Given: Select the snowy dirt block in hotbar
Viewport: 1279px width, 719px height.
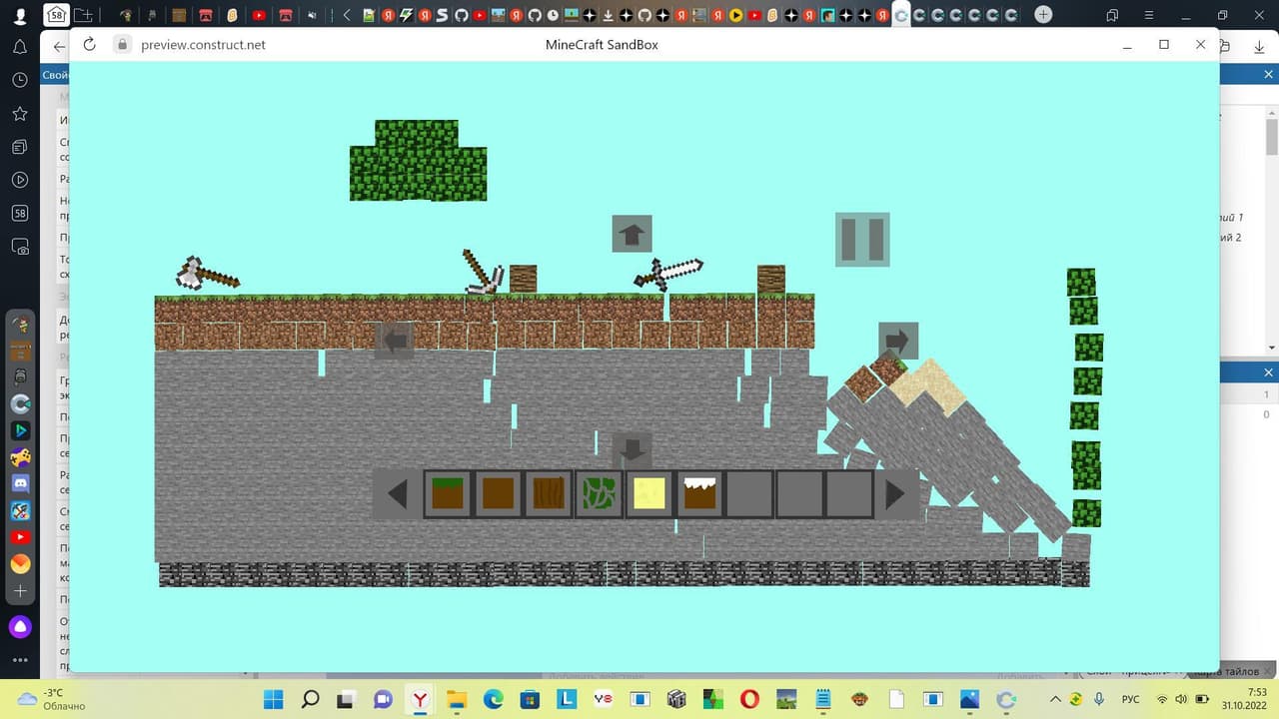Looking at the screenshot, I should [699, 494].
